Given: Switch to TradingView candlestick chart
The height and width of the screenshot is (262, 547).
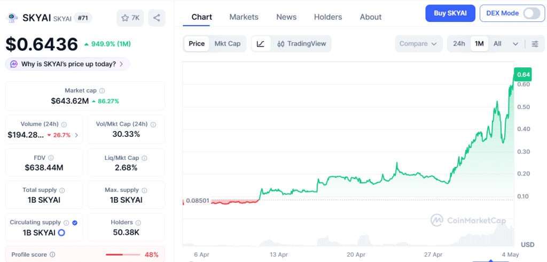Looking at the screenshot, I should point(302,44).
